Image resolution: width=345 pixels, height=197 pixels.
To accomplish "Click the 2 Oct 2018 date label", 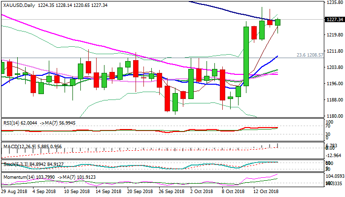I will tap(202, 191).
